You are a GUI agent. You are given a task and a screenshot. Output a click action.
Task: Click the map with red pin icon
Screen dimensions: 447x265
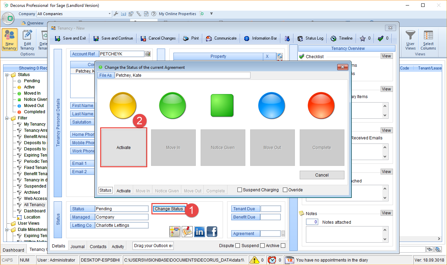(x=187, y=232)
